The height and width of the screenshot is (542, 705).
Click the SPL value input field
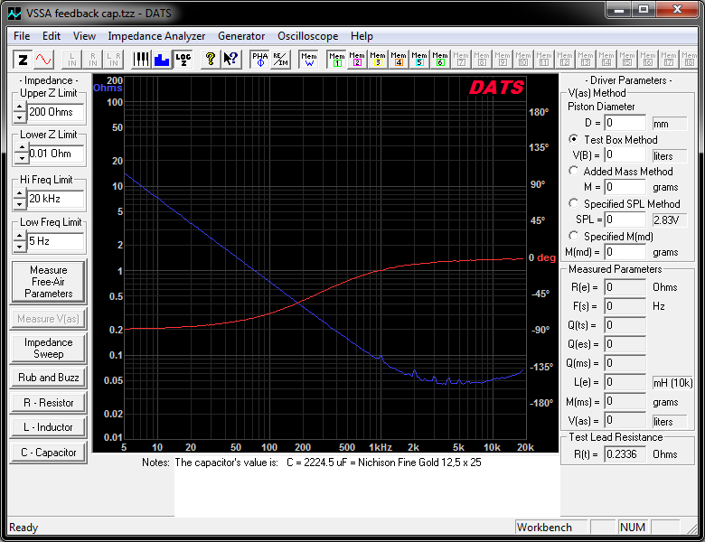[x=625, y=220]
